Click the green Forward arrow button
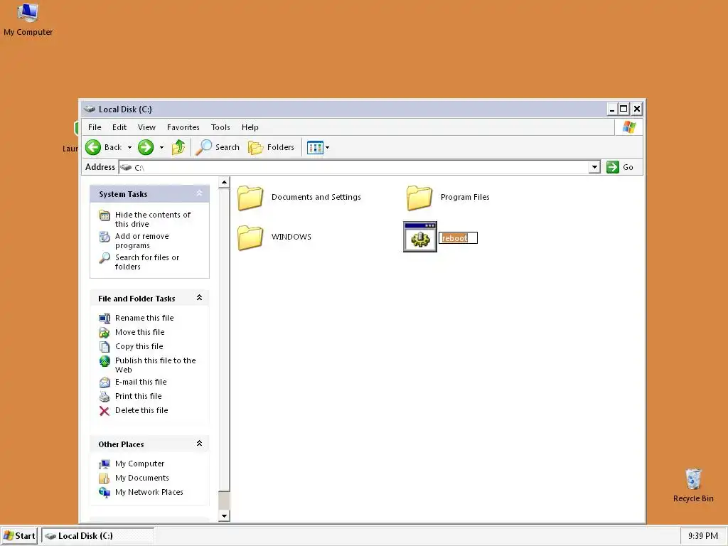 (x=146, y=147)
